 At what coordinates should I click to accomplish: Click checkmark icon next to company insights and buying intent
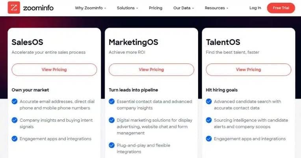click(x=15, y=120)
